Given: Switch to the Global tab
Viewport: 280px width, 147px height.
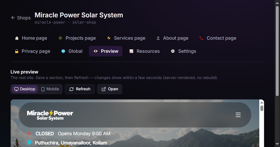Looking at the screenshot, I should tap(72, 51).
